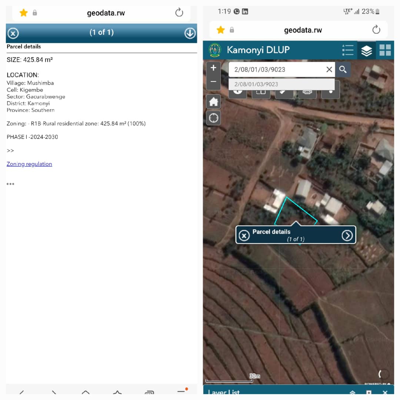The image size is (400, 400).
Task: Click the magnifier search button
Action: (x=343, y=69)
